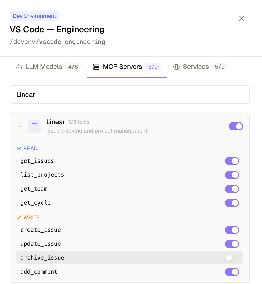Click the X close icon top right

click(x=241, y=18)
